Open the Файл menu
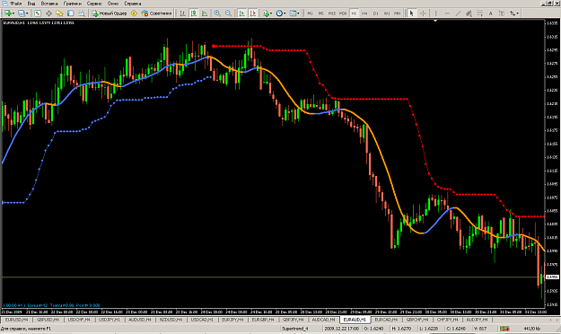Image resolution: width=561 pixels, height=334 pixels. (x=16, y=4)
